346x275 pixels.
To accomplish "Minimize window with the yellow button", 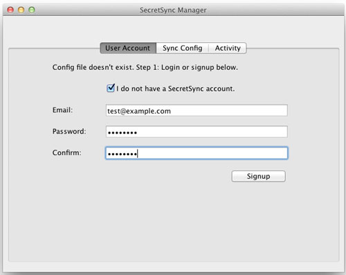I will click(21, 10).
